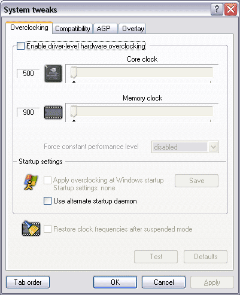
Task: Click the question mark help icon
Action: point(217,10)
